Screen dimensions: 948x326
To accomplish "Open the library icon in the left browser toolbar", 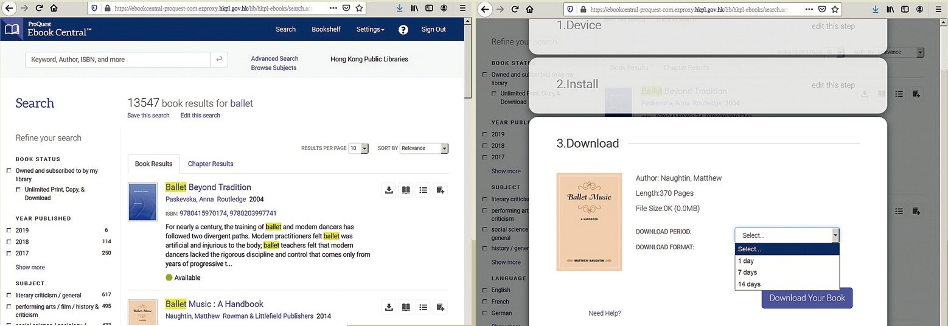I will 416,9.
